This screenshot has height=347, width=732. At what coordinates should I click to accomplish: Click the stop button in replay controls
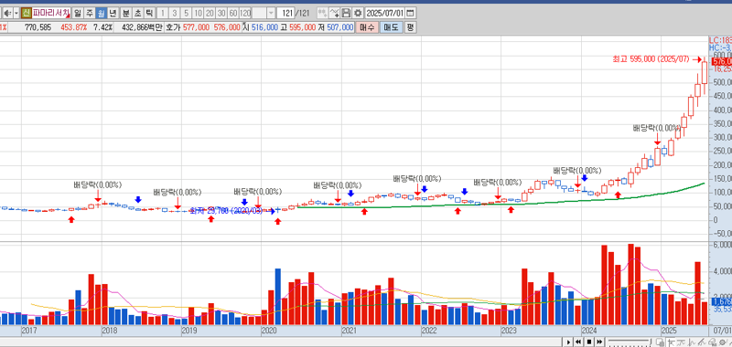tap(589, 342)
